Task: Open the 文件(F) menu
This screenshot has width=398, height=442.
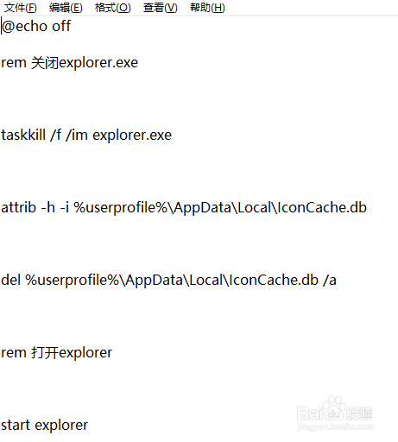Action: point(21,8)
